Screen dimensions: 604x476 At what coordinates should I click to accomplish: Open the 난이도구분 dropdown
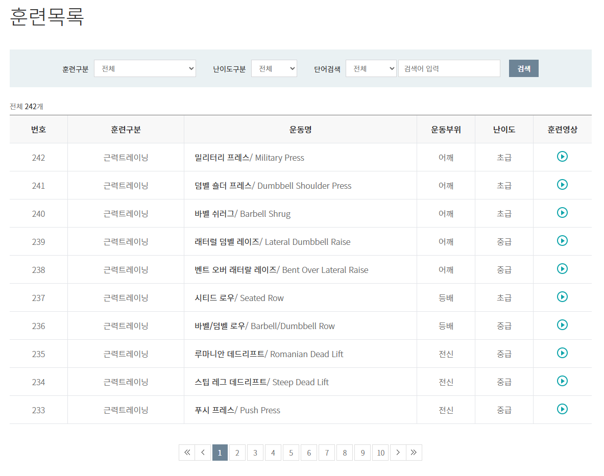coord(274,68)
